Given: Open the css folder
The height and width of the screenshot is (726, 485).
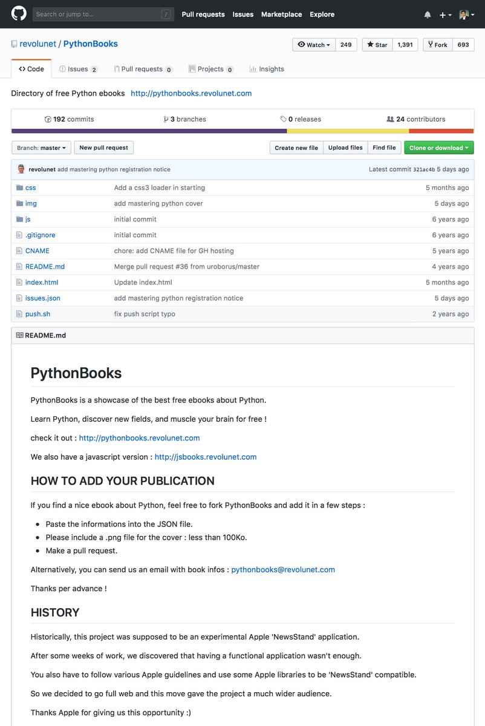Looking at the screenshot, I should 30,188.
